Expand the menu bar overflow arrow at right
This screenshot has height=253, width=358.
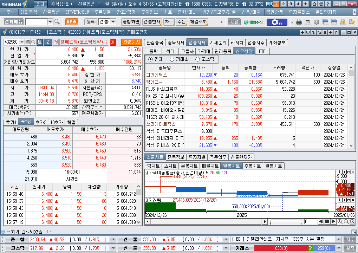tap(354, 12)
